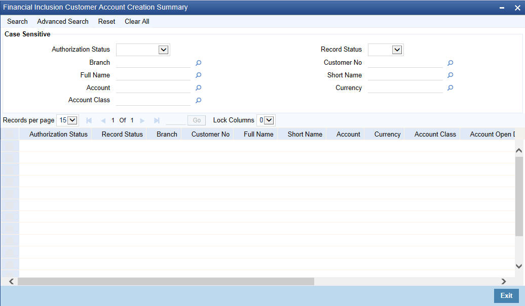The image size is (525, 306).
Task: Open the Records per page dropdown
Action: point(67,120)
